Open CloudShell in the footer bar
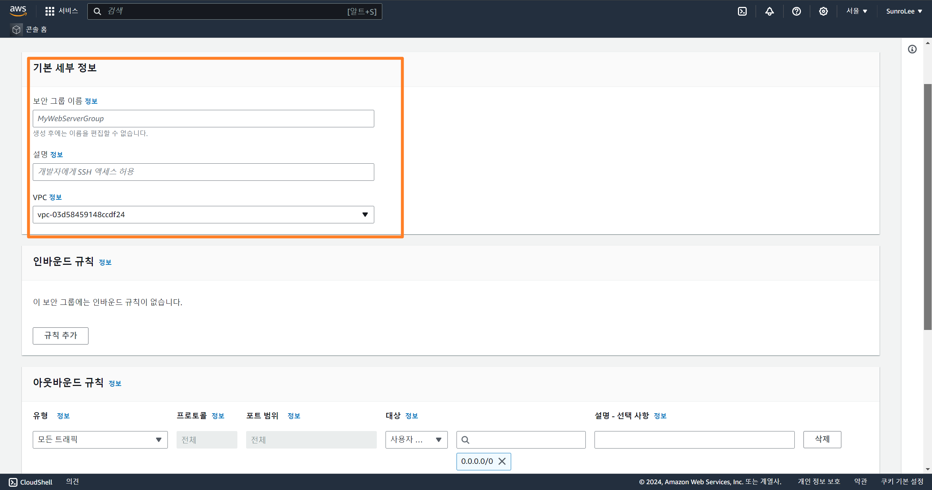 pyautogui.click(x=31, y=482)
